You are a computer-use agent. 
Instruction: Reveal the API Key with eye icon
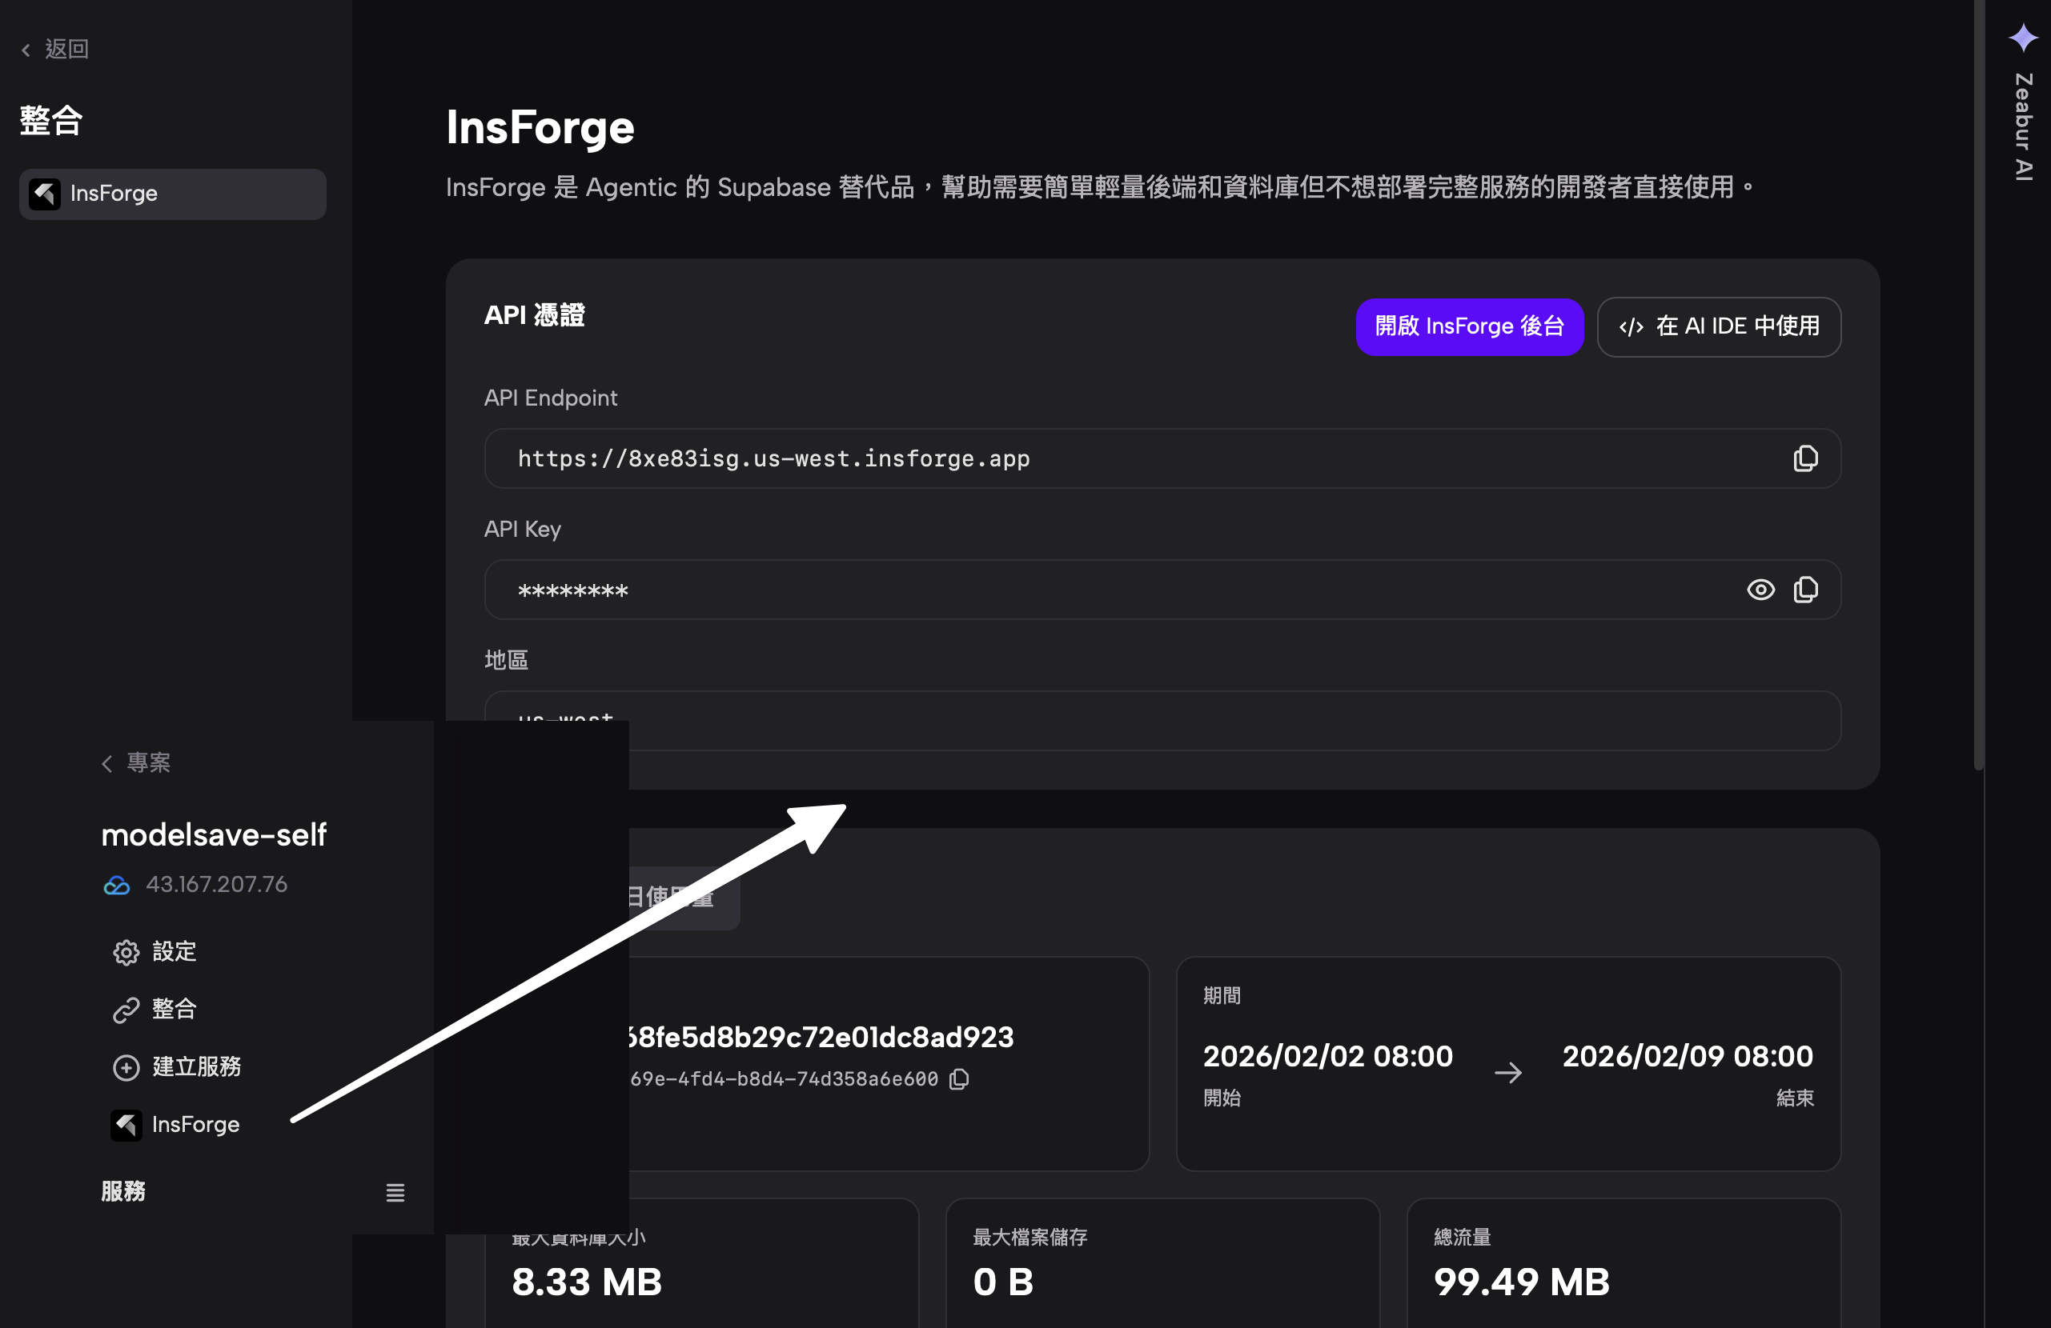click(1760, 590)
